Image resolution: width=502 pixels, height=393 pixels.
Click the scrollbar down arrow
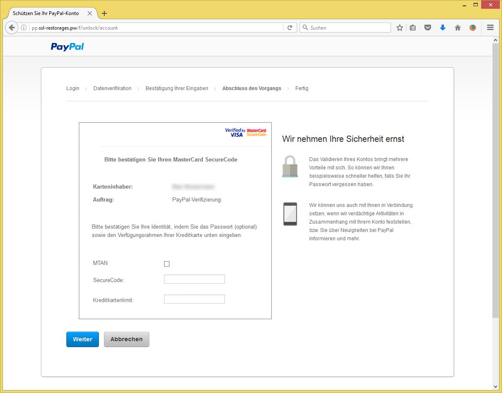pyautogui.click(x=495, y=387)
